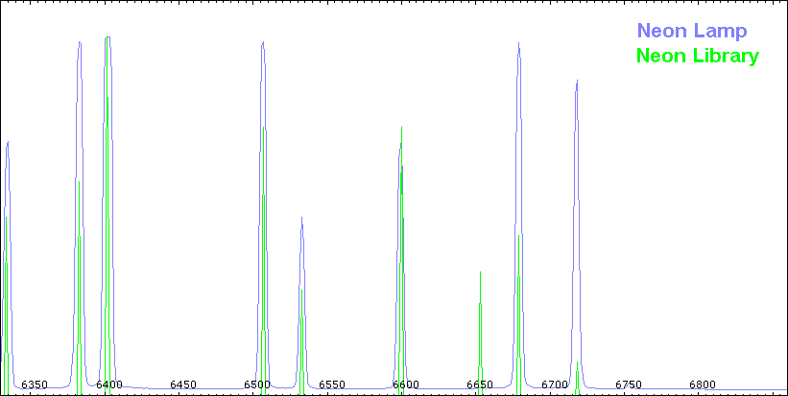Click the 6700 axis label
The width and height of the screenshot is (788, 396).
click(x=555, y=384)
